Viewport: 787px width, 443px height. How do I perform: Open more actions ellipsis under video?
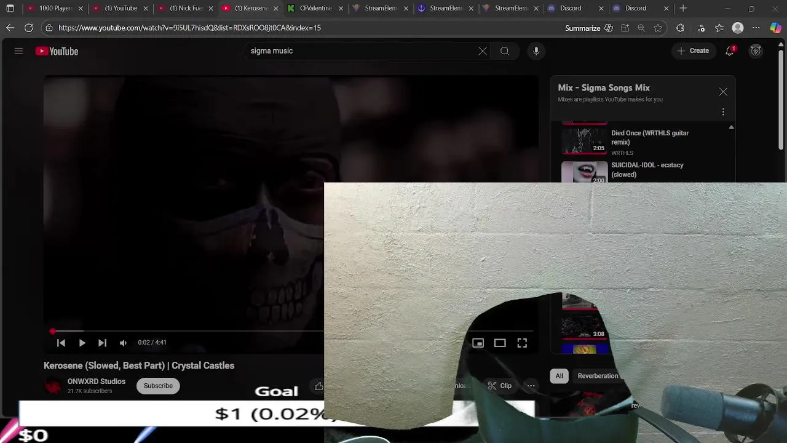click(531, 386)
